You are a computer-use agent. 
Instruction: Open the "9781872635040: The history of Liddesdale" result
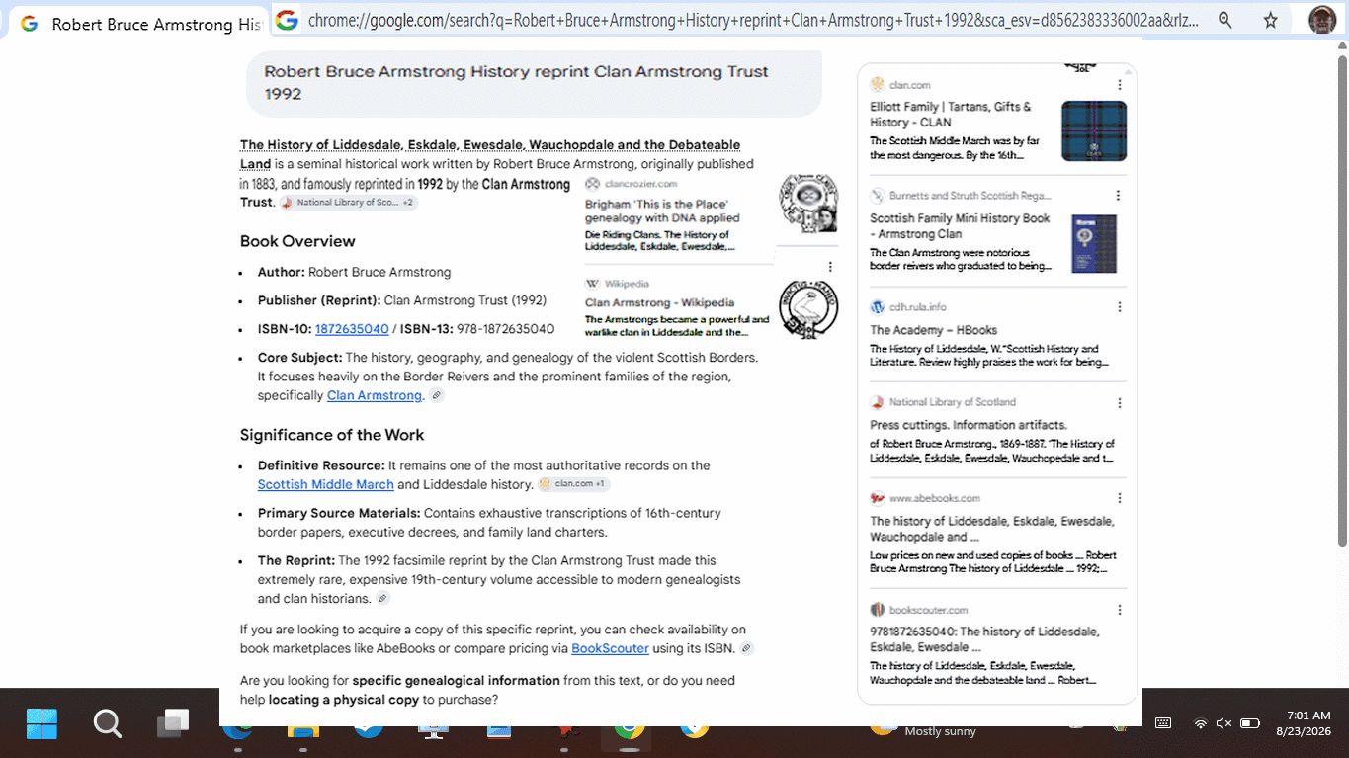coord(984,639)
